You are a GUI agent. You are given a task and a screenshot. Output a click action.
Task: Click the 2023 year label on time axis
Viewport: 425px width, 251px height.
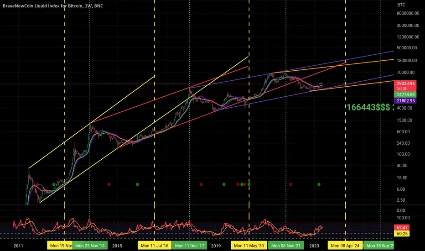[314, 246]
